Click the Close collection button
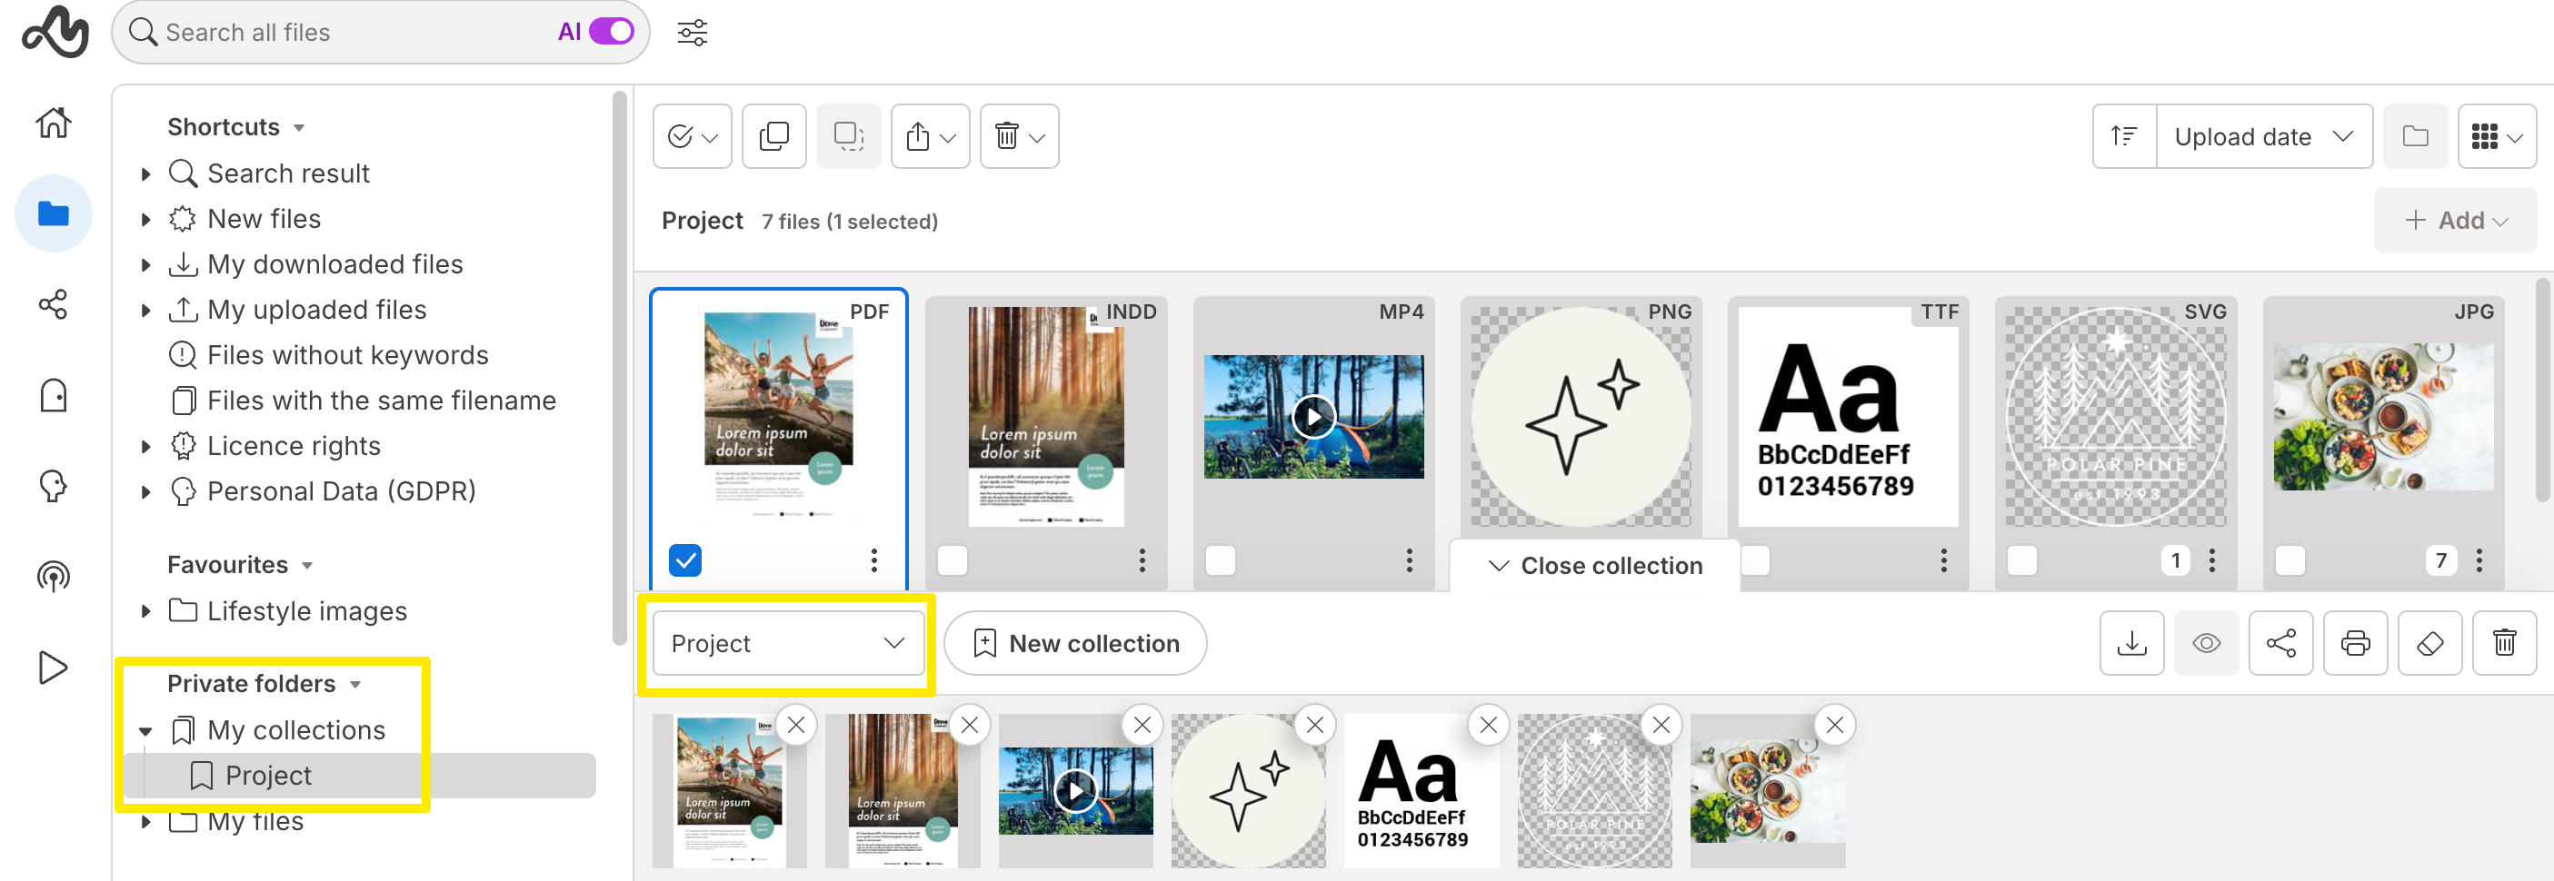The image size is (2554, 881). (1594, 566)
